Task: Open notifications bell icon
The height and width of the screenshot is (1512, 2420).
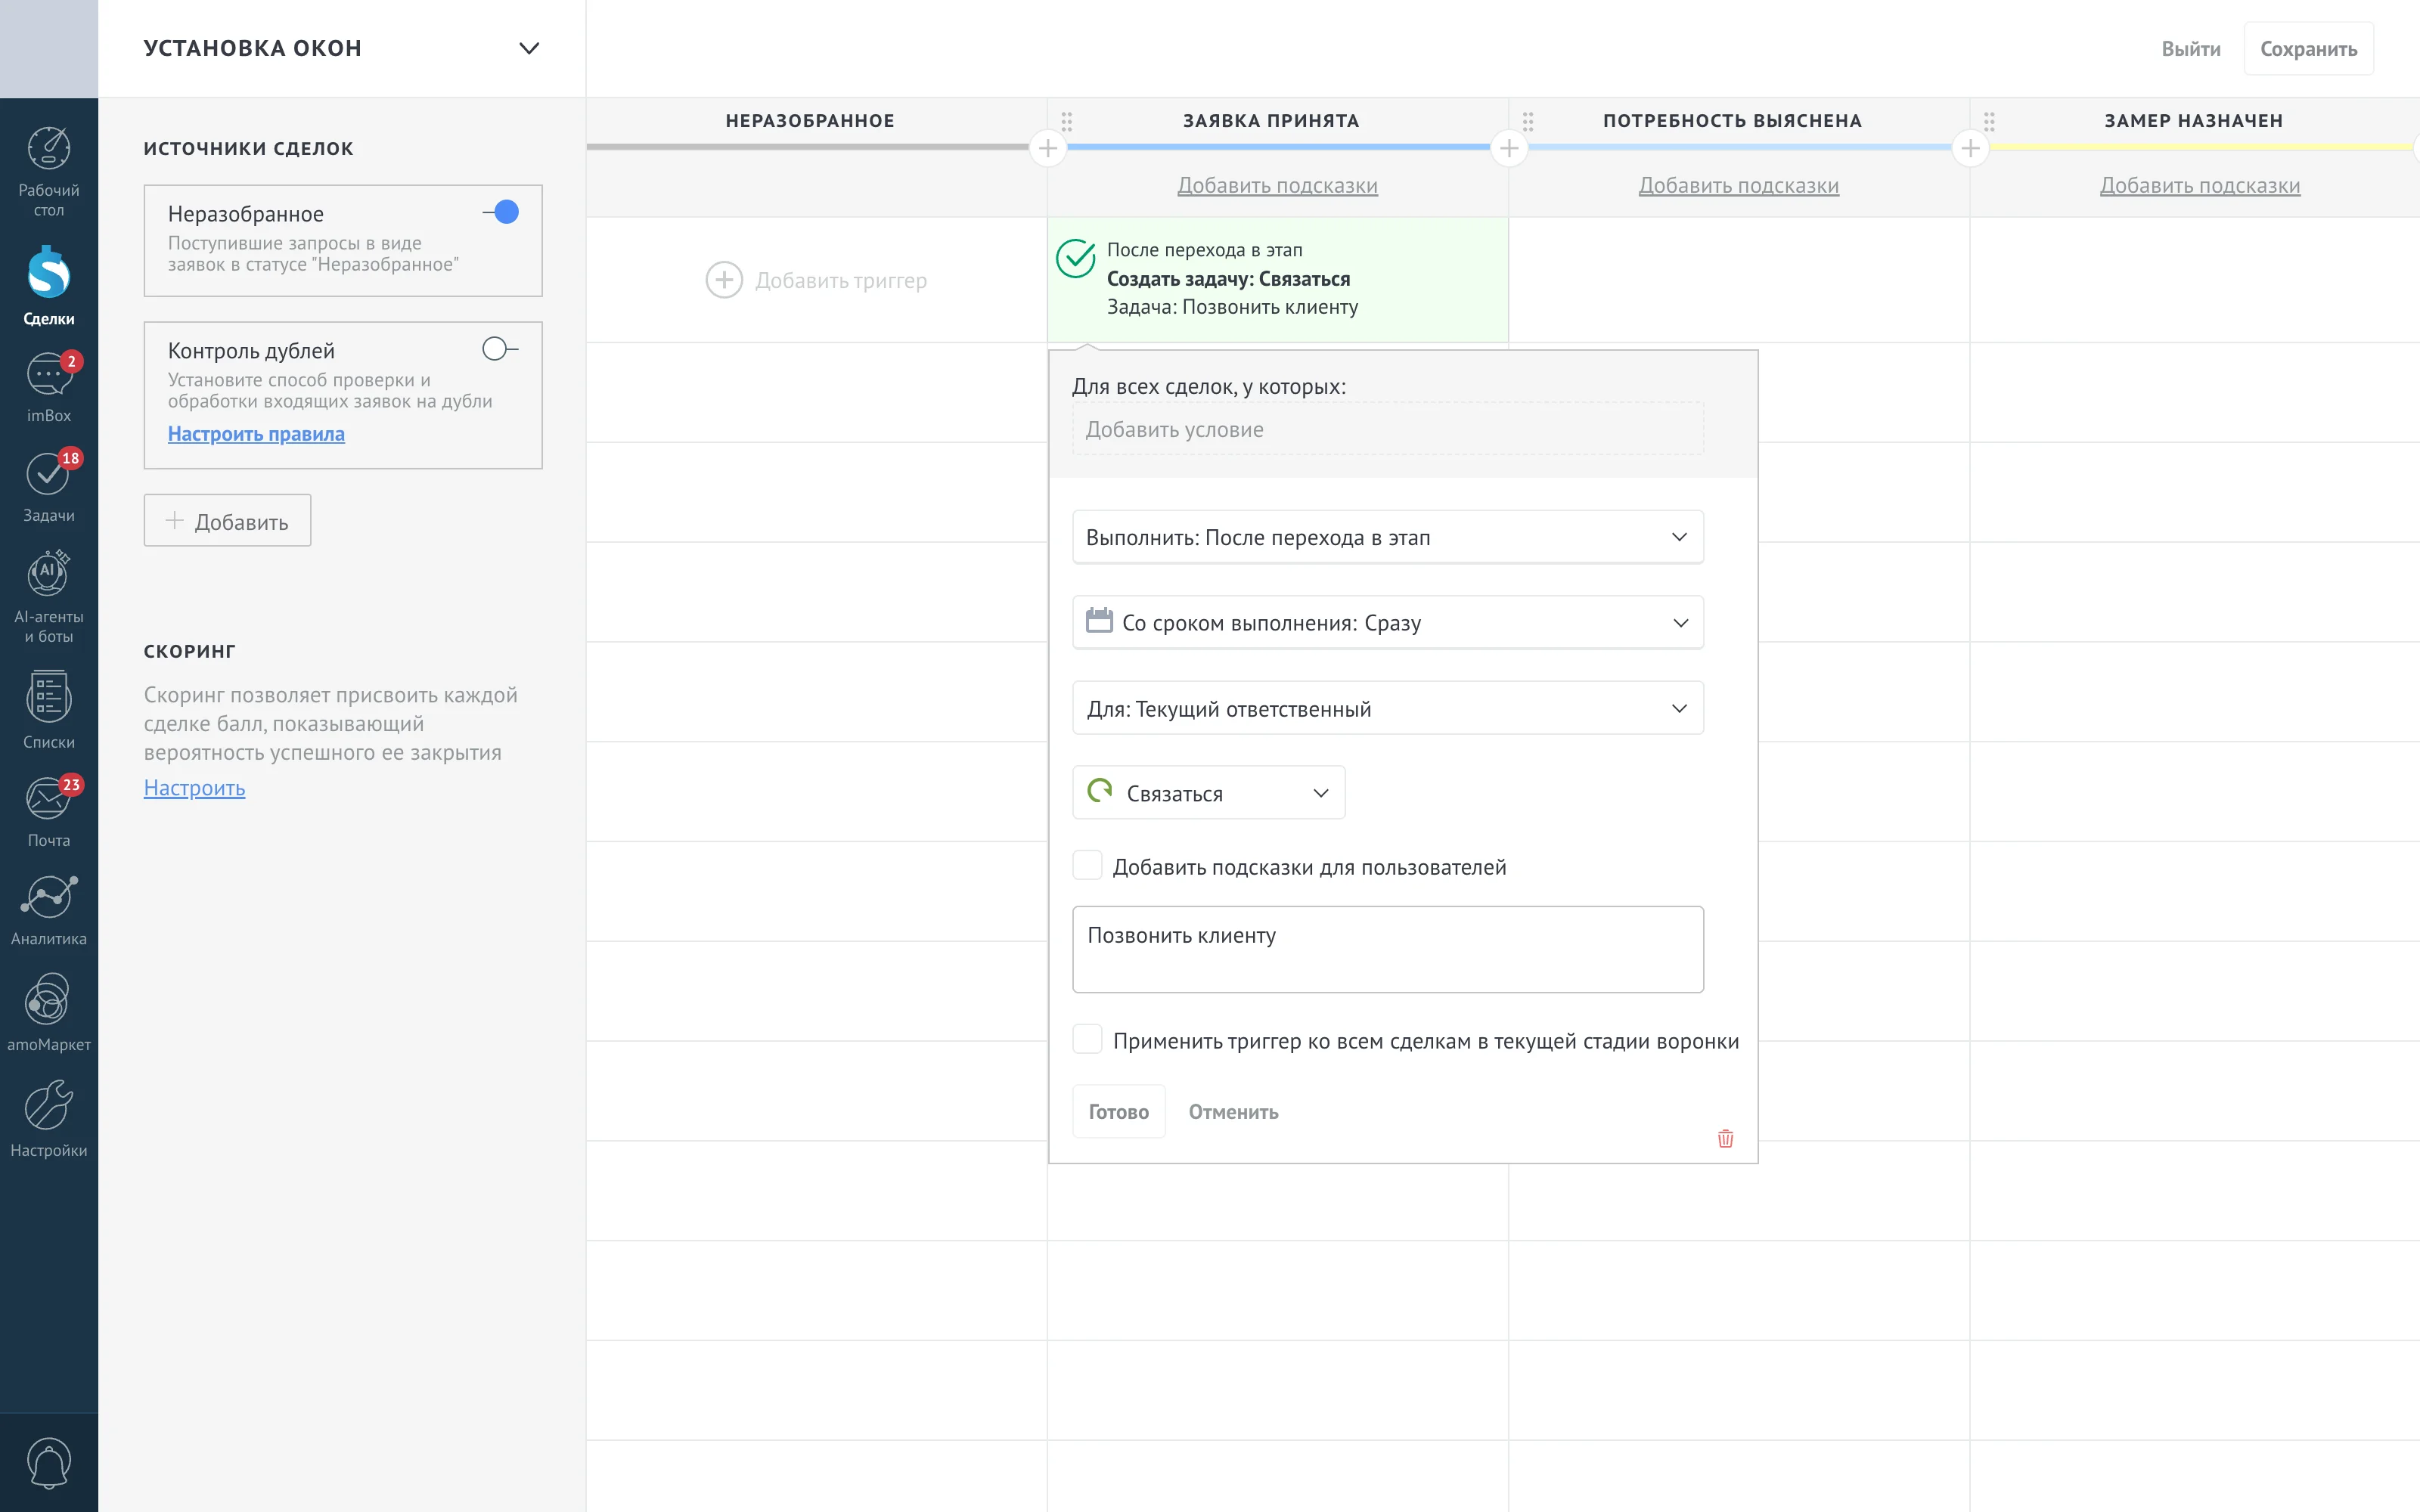Action: 48,1463
